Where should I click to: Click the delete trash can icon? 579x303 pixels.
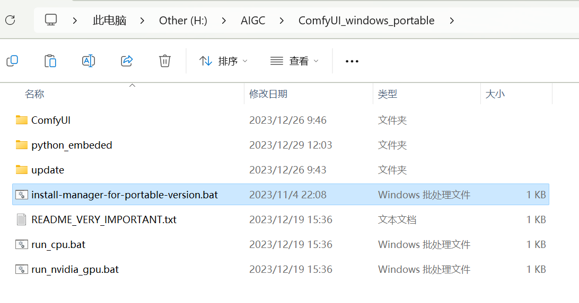pyautogui.click(x=165, y=61)
